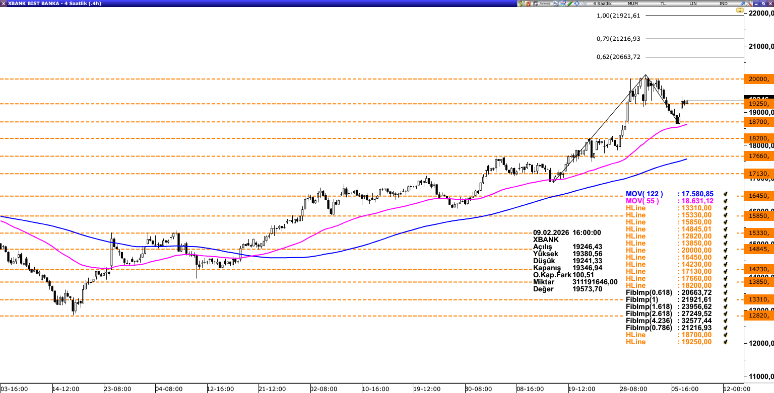The image size is (774, 393).
Task: Click the green pencil drawing tool icon
Action: [570, 4]
